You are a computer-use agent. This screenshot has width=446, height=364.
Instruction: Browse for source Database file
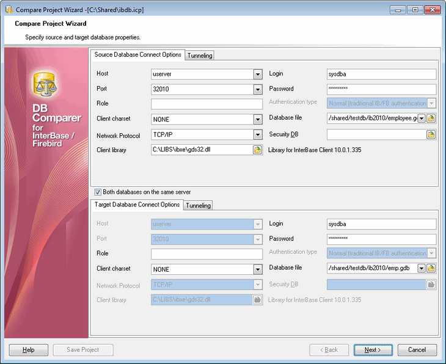tap(431, 118)
